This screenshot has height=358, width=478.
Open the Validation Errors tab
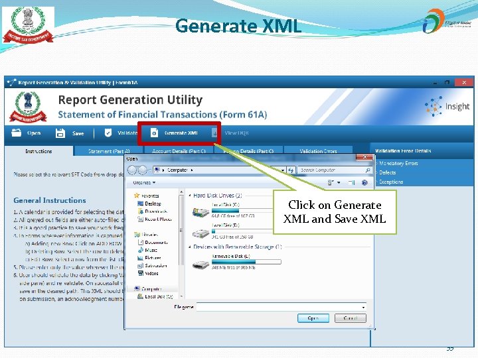(x=318, y=151)
